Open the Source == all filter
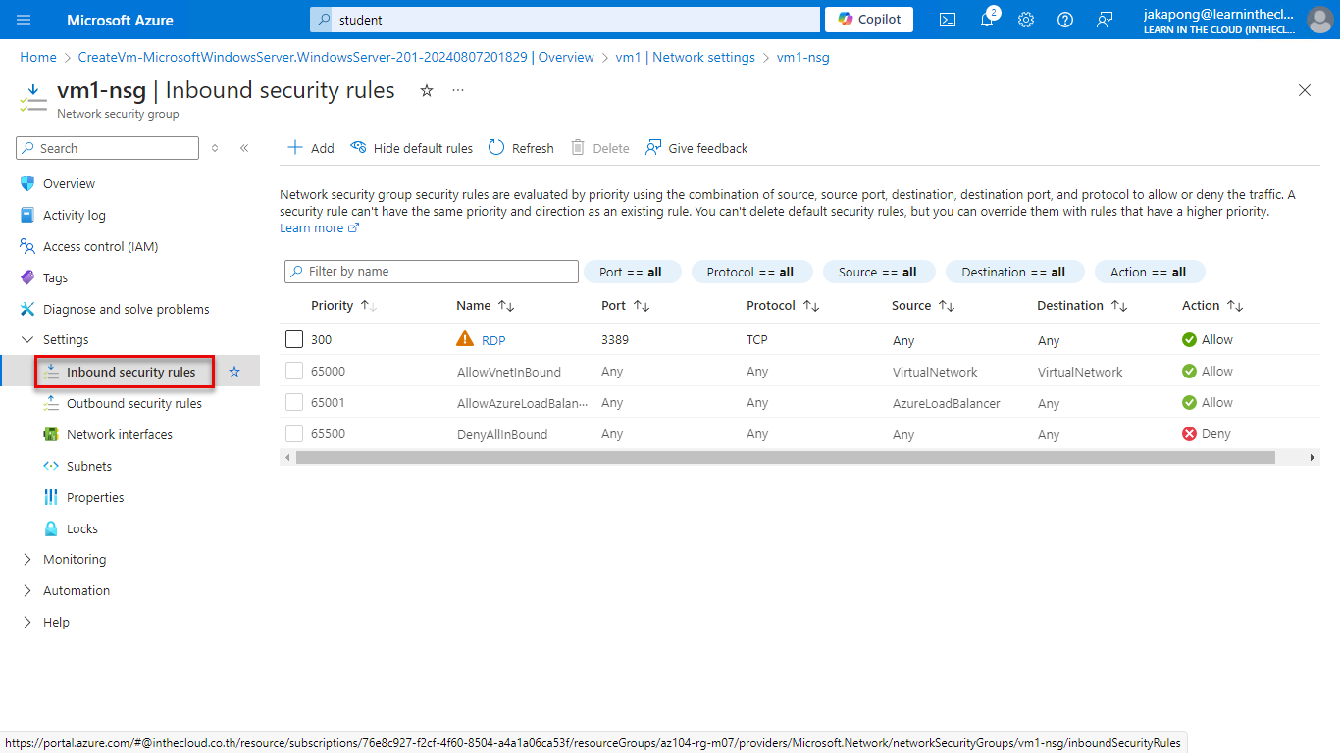Image resolution: width=1340 pixels, height=753 pixels. pyautogui.click(x=879, y=272)
